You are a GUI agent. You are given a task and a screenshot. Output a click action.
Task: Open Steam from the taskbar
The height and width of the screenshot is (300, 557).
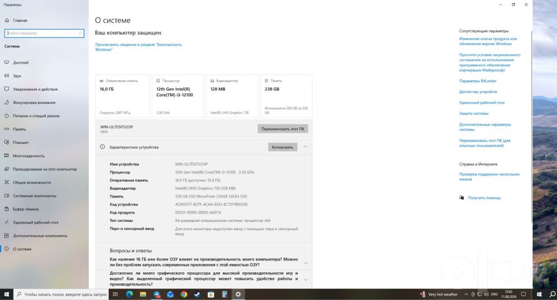(x=197, y=294)
